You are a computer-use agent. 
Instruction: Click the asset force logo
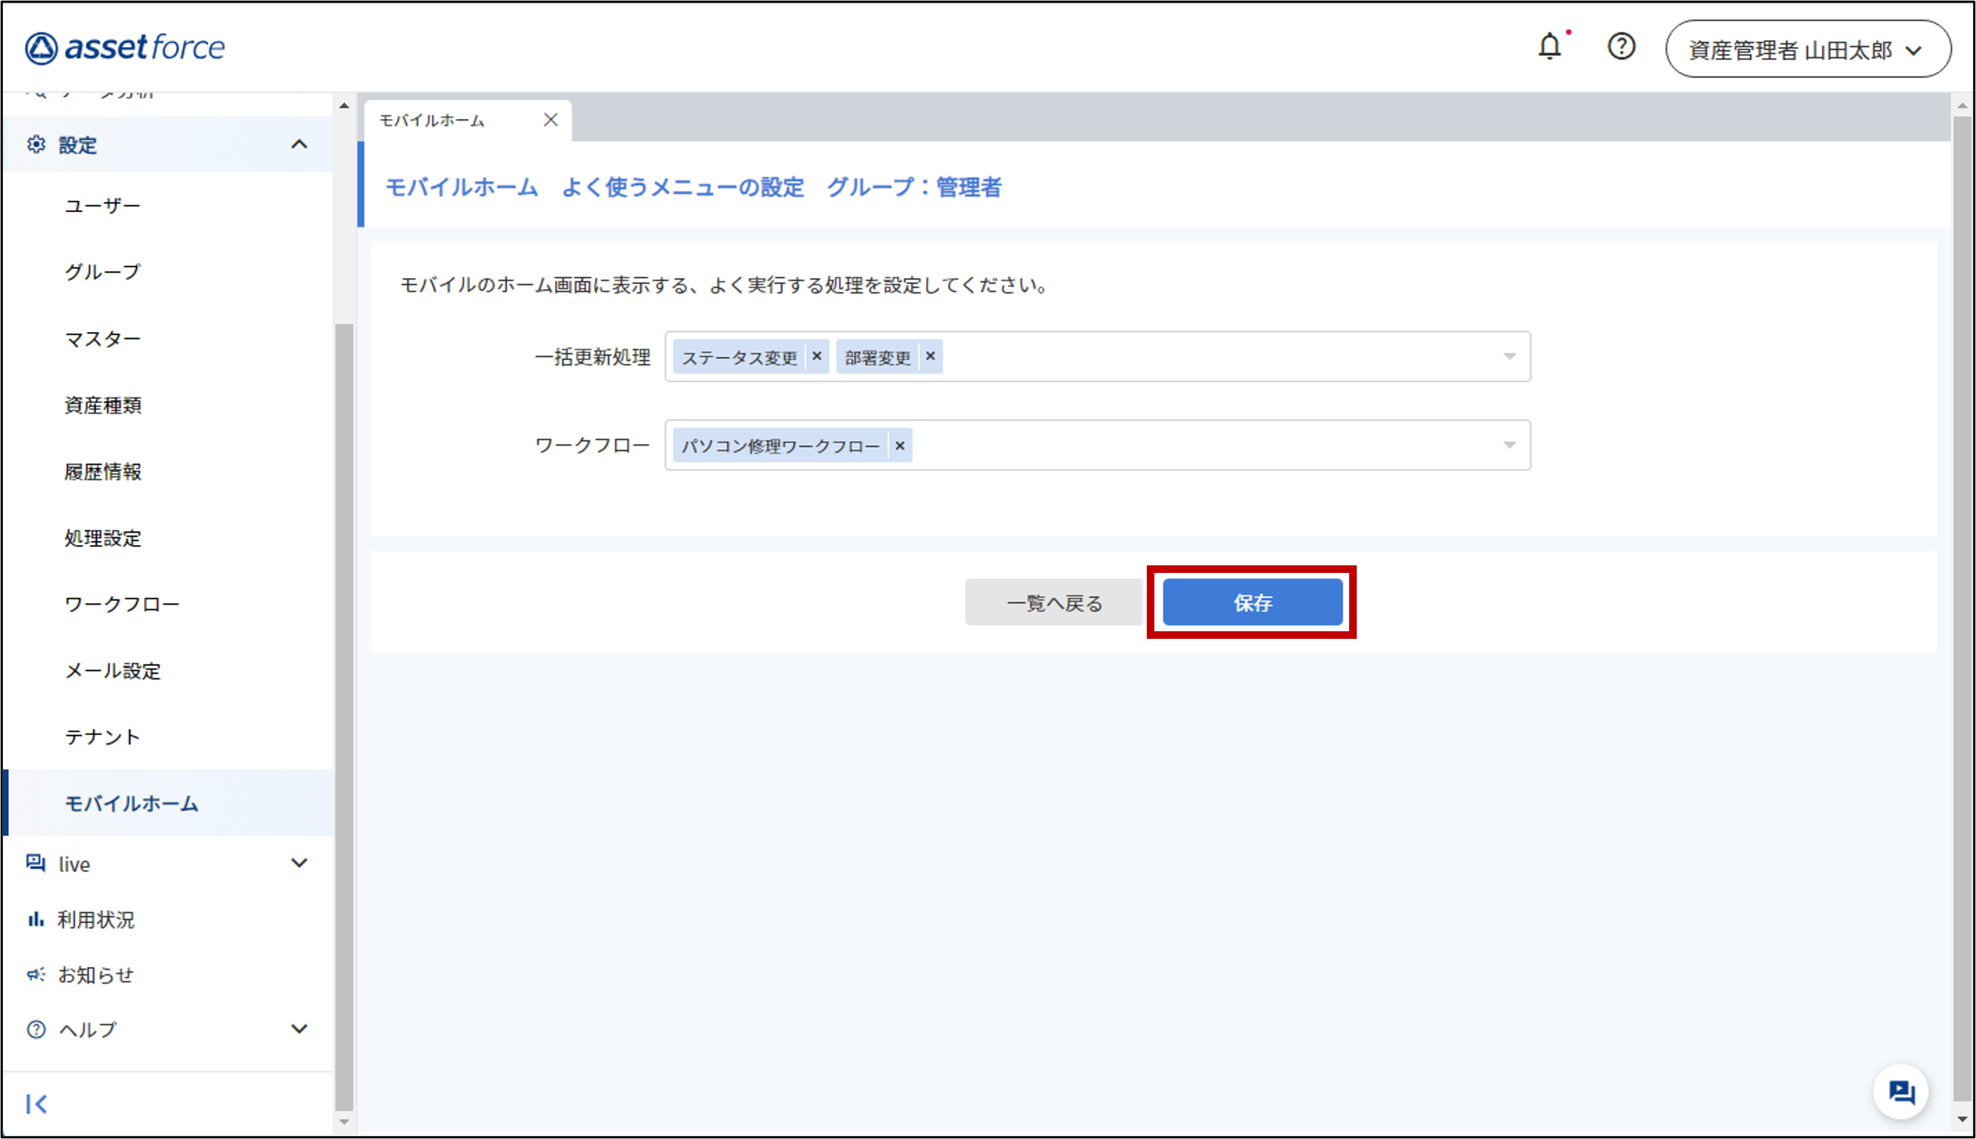click(124, 48)
